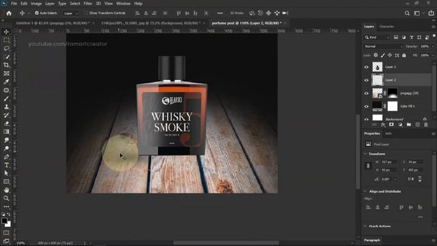
Task: Open the Opacity dropdown arrow
Action: (433, 46)
